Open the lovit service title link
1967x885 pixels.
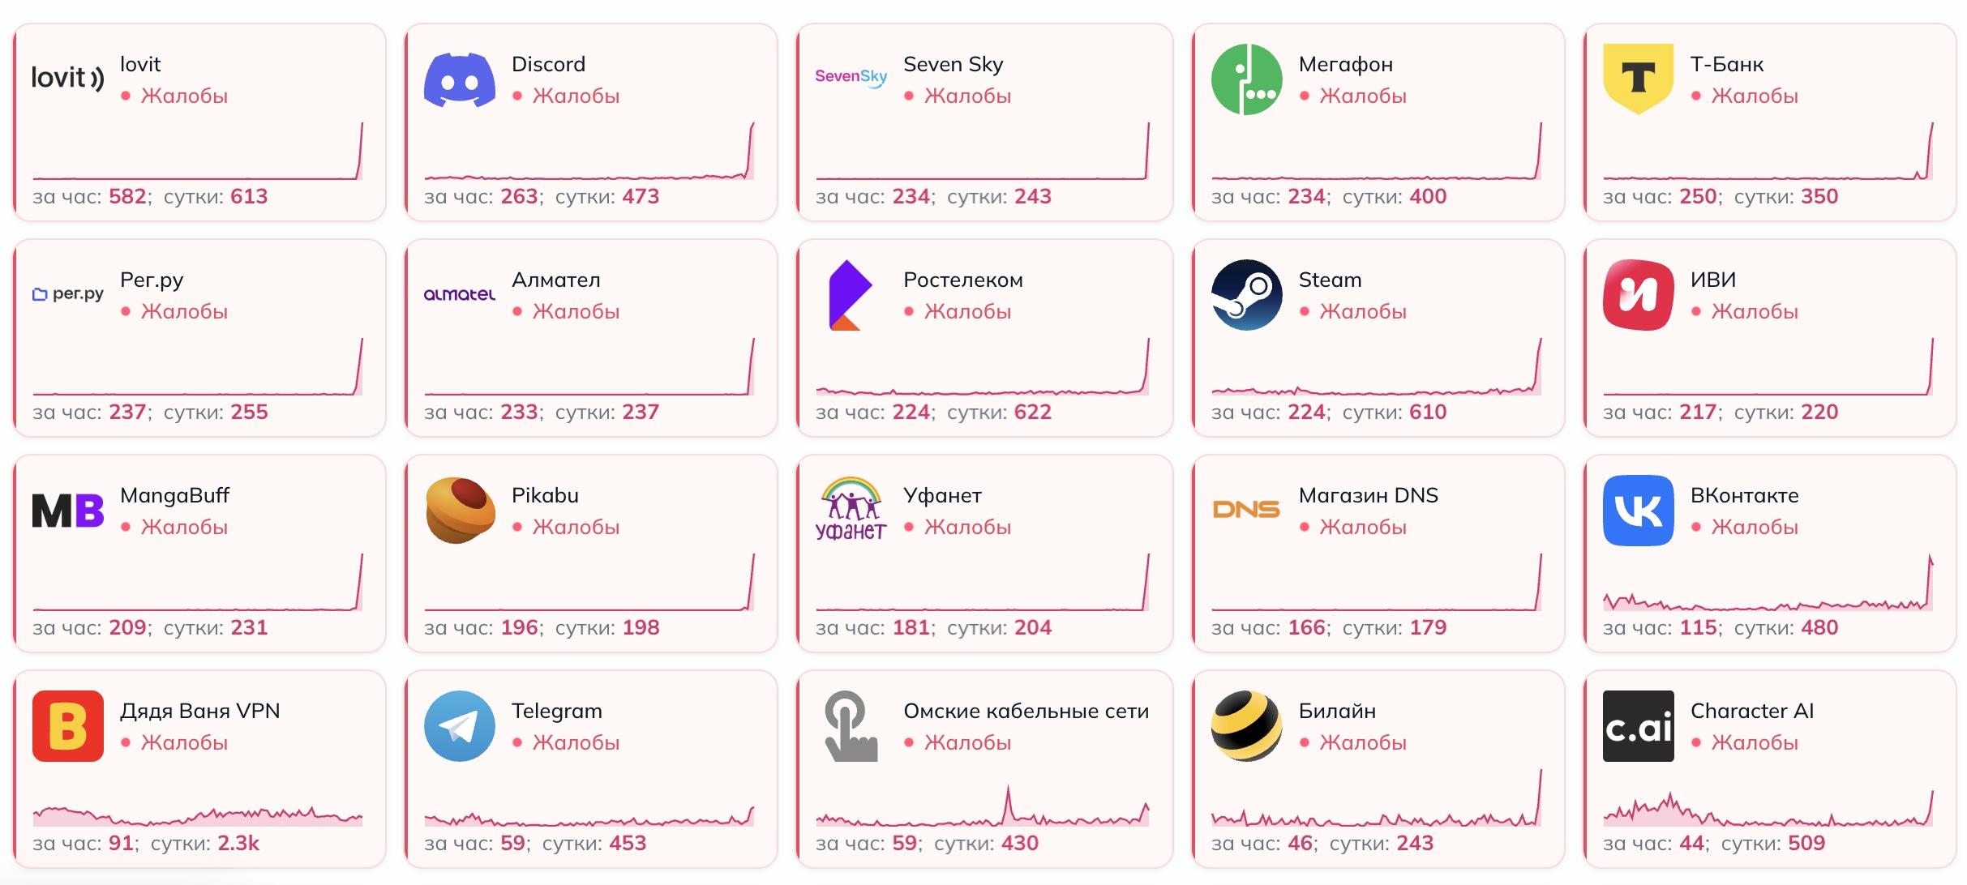(x=140, y=64)
